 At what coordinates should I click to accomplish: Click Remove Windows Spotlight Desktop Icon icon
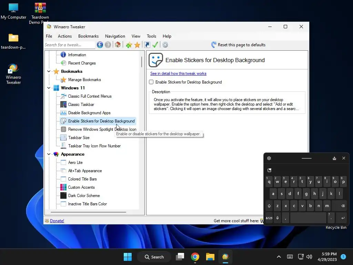click(63, 129)
